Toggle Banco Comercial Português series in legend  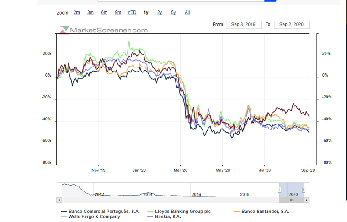click(x=100, y=212)
